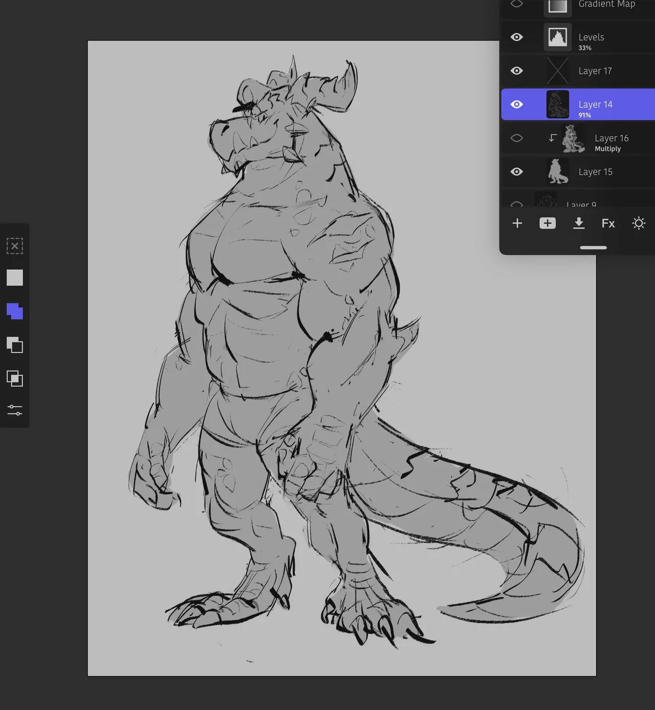This screenshot has height=710, width=655.
Task: Click the brightness sun adjustment icon
Action: pos(639,223)
